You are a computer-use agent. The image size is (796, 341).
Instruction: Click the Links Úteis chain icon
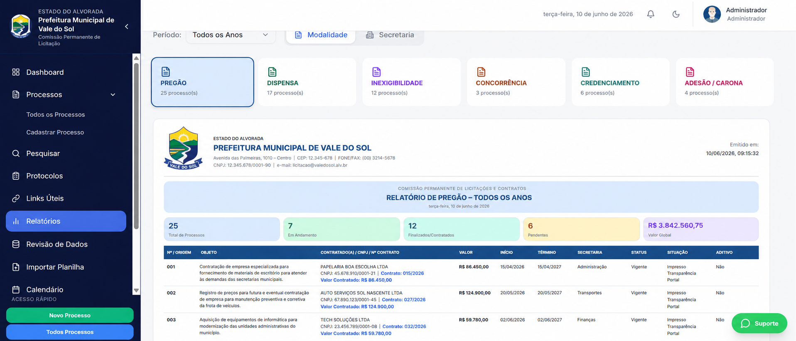click(x=16, y=199)
